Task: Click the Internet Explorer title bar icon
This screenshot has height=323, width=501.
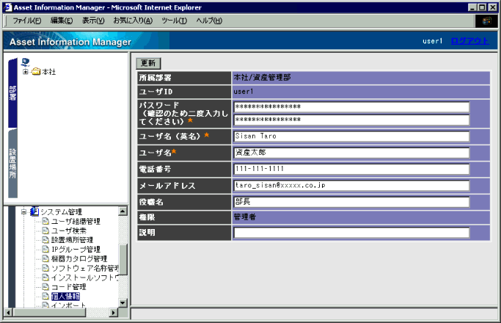Action: tap(8, 7)
